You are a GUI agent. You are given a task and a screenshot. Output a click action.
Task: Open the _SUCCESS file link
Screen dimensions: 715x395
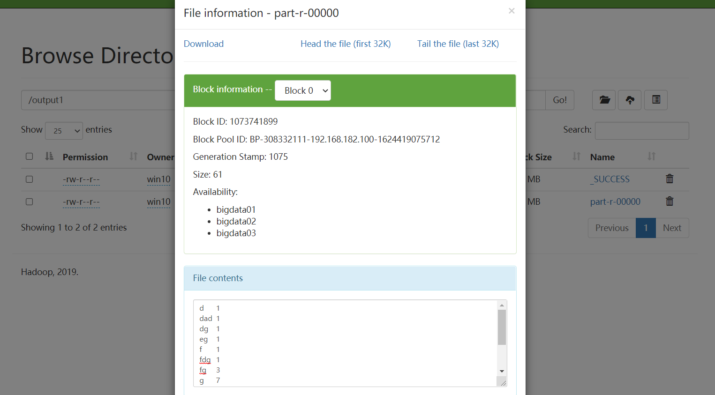[610, 179]
